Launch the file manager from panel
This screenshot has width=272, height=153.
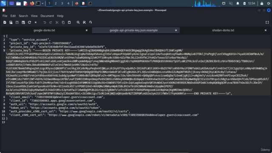click(x=18, y=3)
